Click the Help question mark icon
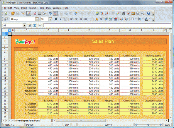Screen dimensions: 174x128 [149, 13]
